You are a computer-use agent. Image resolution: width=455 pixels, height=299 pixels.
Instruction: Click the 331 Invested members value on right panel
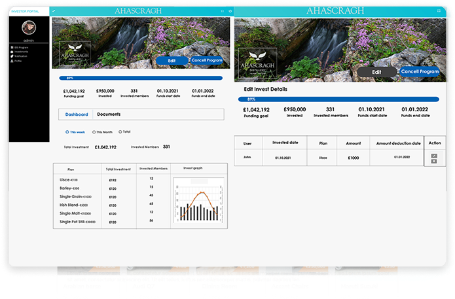click(x=330, y=109)
